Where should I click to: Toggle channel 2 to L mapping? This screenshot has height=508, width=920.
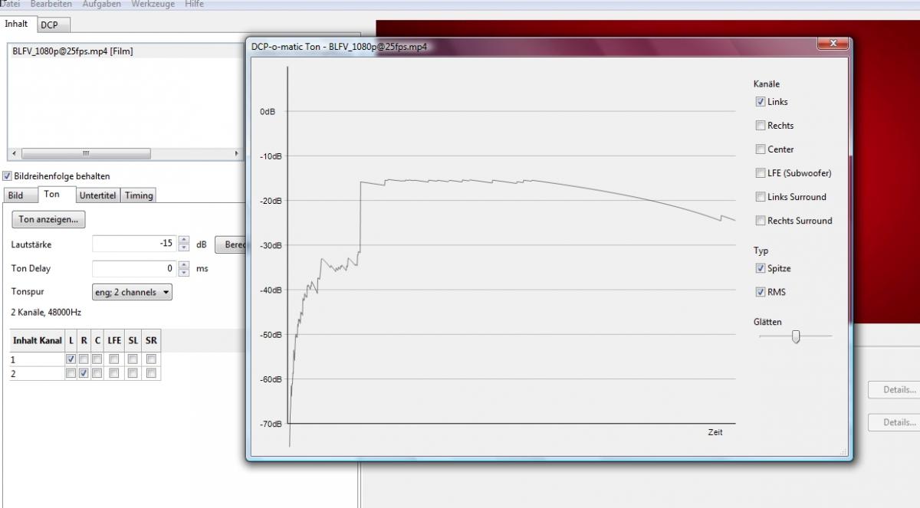(x=71, y=373)
